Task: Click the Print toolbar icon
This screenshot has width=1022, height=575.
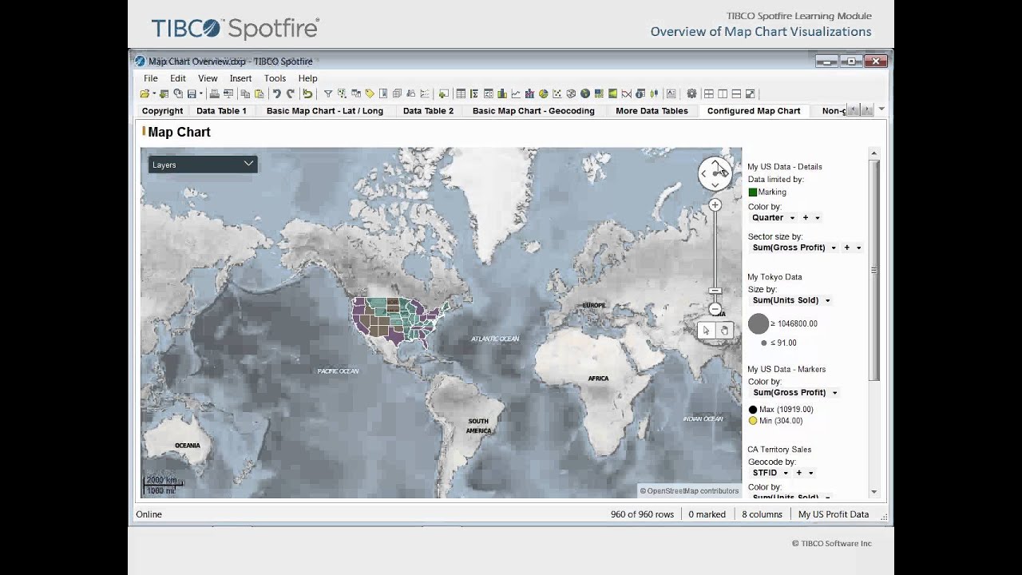Action: [x=214, y=93]
